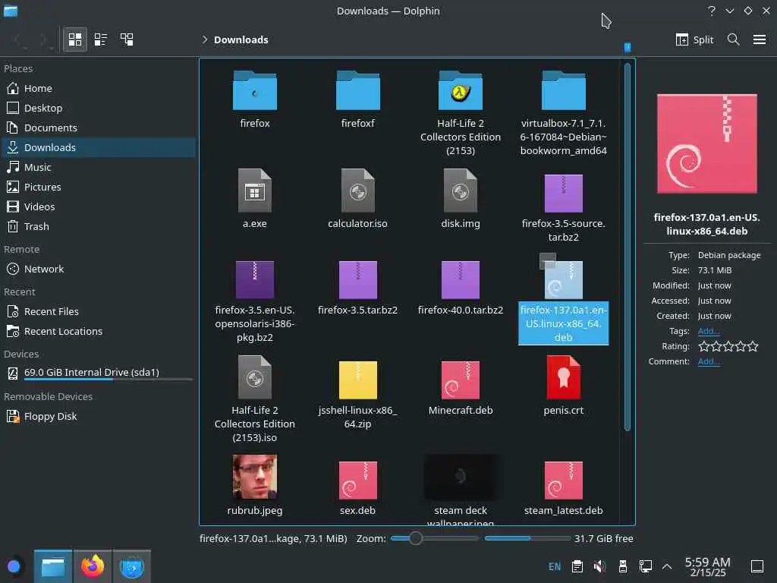Select the Floppy Disk device
The height and width of the screenshot is (583, 777).
click(x=98, y=417)
